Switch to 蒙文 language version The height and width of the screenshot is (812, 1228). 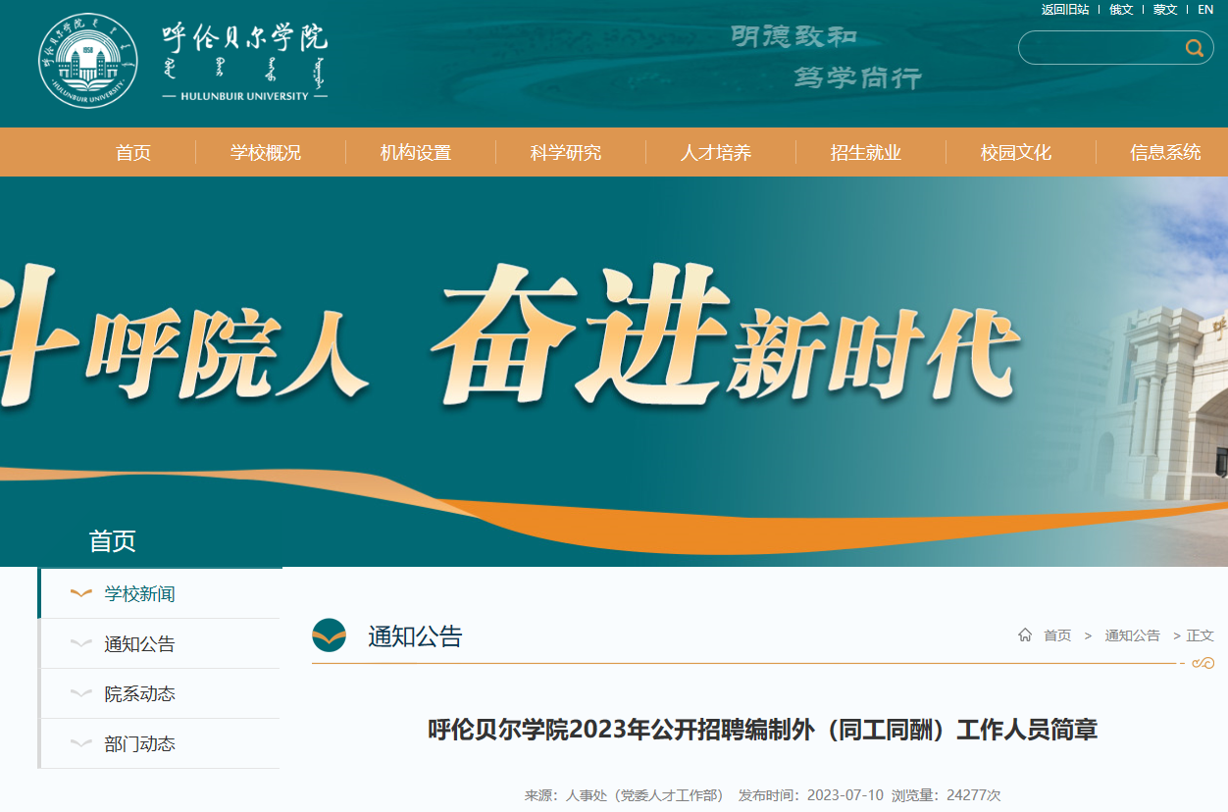coord(1165,9)
